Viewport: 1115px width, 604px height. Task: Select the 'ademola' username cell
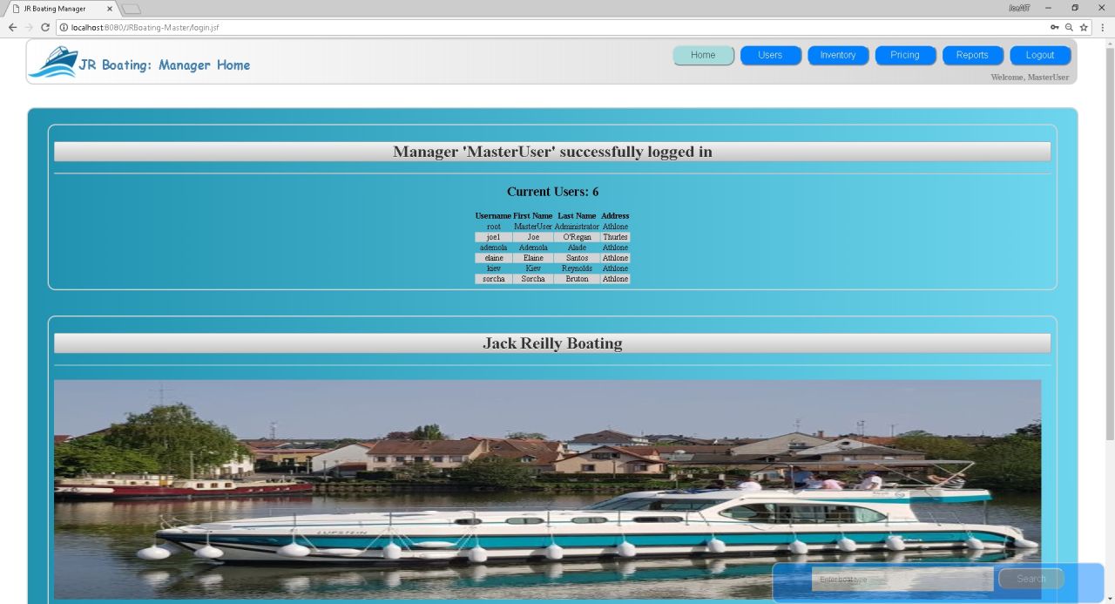click(493, 248)
